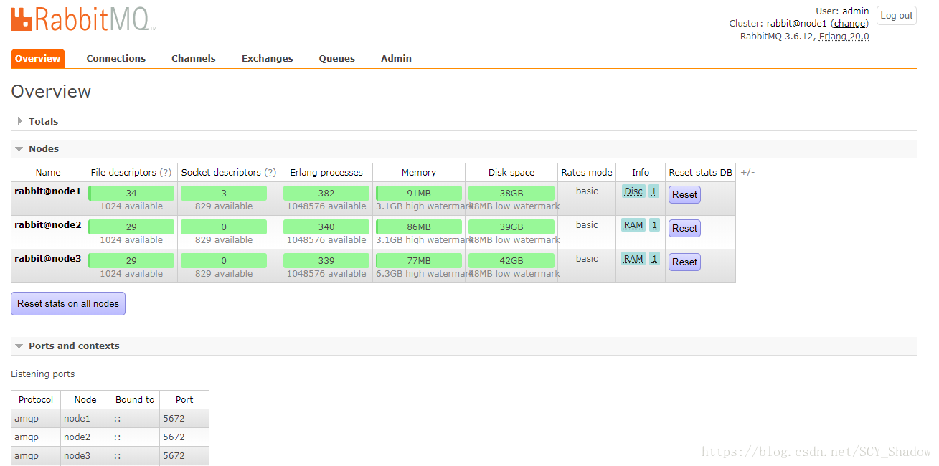Click node3 Erlang processes bar showing 339
This screenshot has width=939, height=466.
point(326,261)
